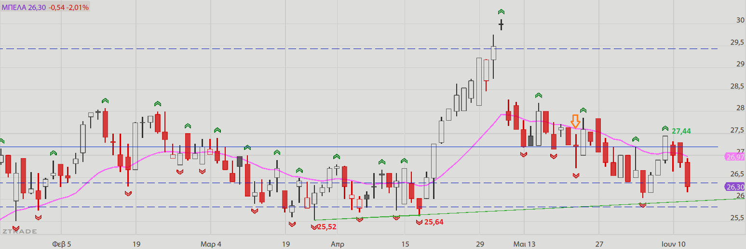Image resolution: width=746 pixels, height=249 pixels.
Task: Click the Ιουν 10 date label
Action: 674,244
